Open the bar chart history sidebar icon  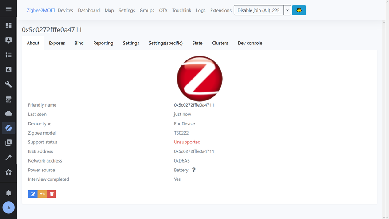pyautogui.click(x=8, y=70)
